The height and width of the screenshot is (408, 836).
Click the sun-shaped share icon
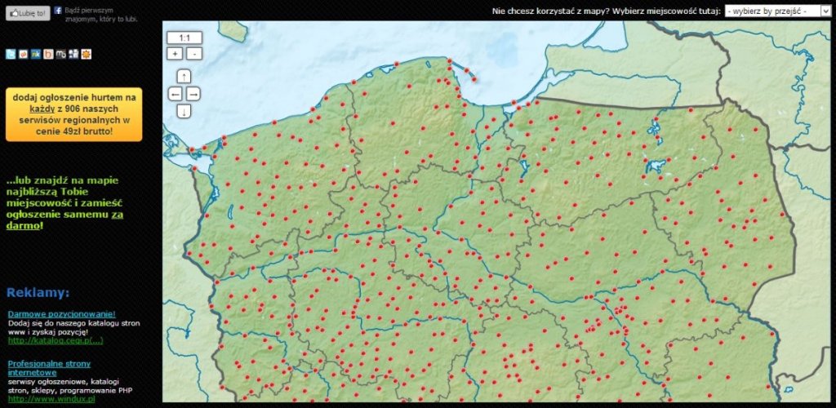click(87, 55)
